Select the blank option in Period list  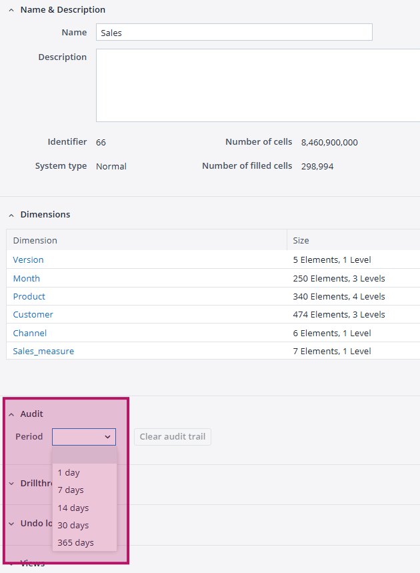click(84, 456)
